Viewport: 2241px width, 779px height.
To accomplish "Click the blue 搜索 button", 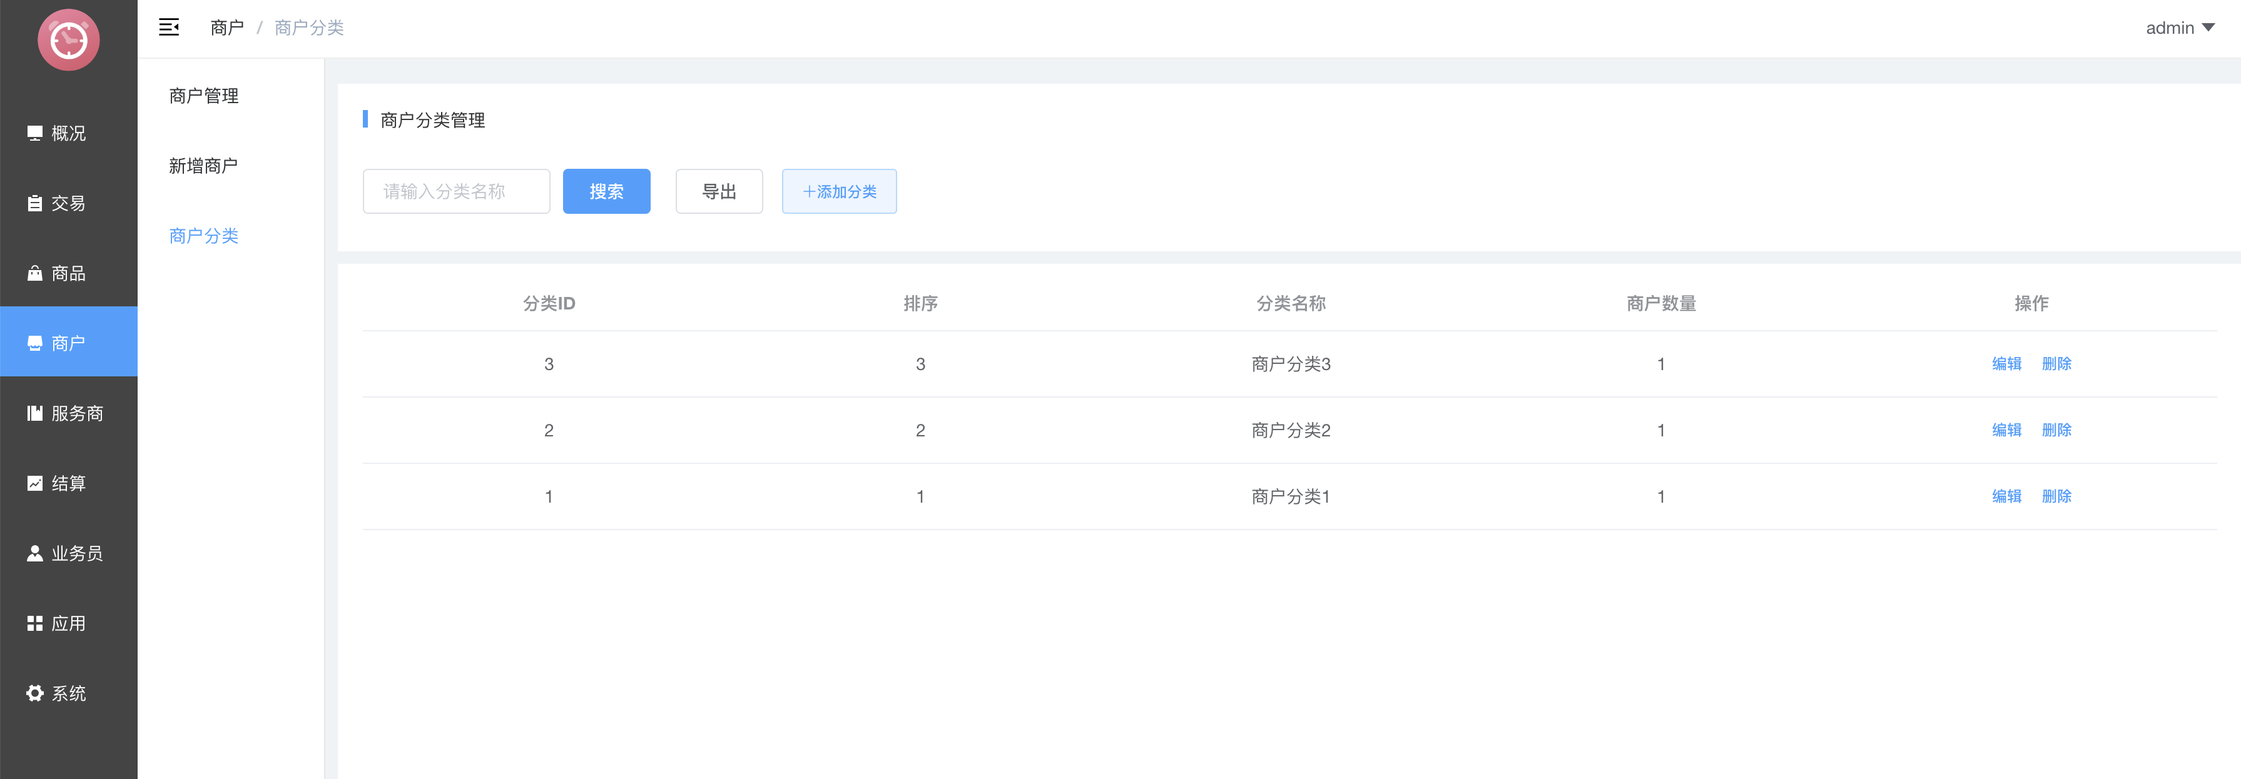I will tap(606, 191).
